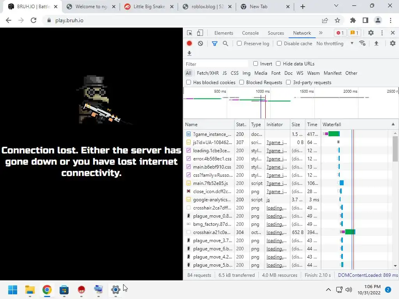Switch to Elements panel tab
The width and height of the screenshot is (399, 299).
[x=224, y=33]
